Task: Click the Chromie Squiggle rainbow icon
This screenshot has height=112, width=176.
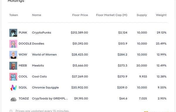Action: [x=13, y=88]
